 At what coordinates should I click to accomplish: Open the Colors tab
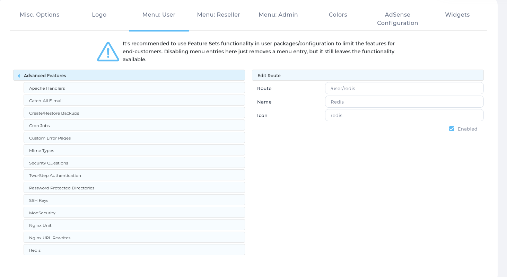(338, 15)
